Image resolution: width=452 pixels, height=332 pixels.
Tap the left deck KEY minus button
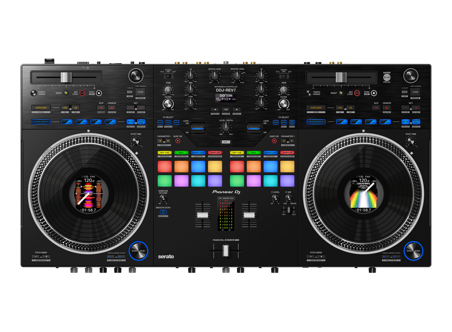(x=130, y=107)
